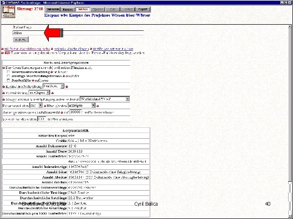Click help icon left of the 'neu' badge
This screenshot has width=293, height=219.
2,53
